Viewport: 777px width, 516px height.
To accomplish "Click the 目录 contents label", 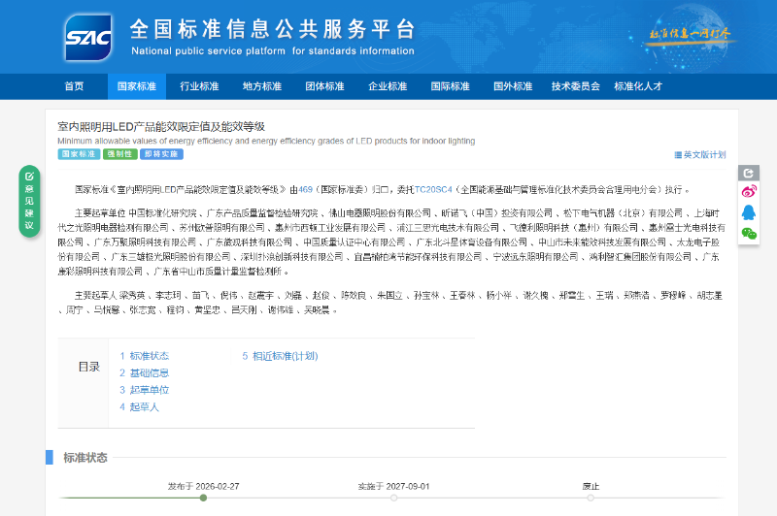I will tap(89, 367).
